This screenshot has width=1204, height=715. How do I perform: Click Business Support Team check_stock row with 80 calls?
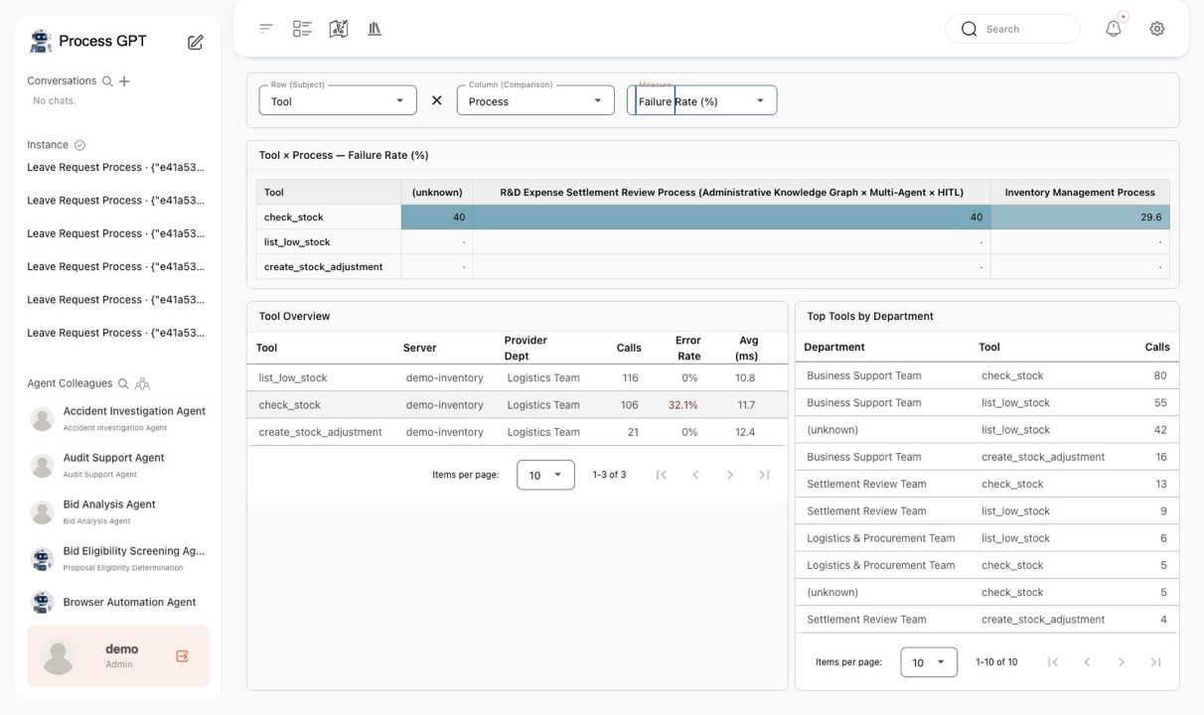[986, 375]
